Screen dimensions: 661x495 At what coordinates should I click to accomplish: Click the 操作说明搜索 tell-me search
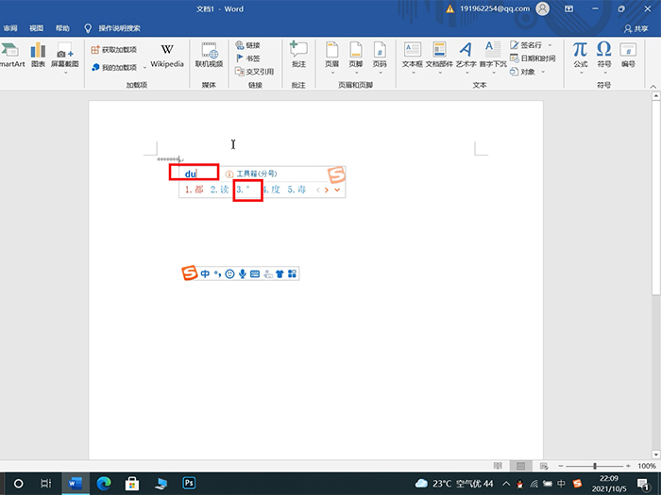pos(112,28)
